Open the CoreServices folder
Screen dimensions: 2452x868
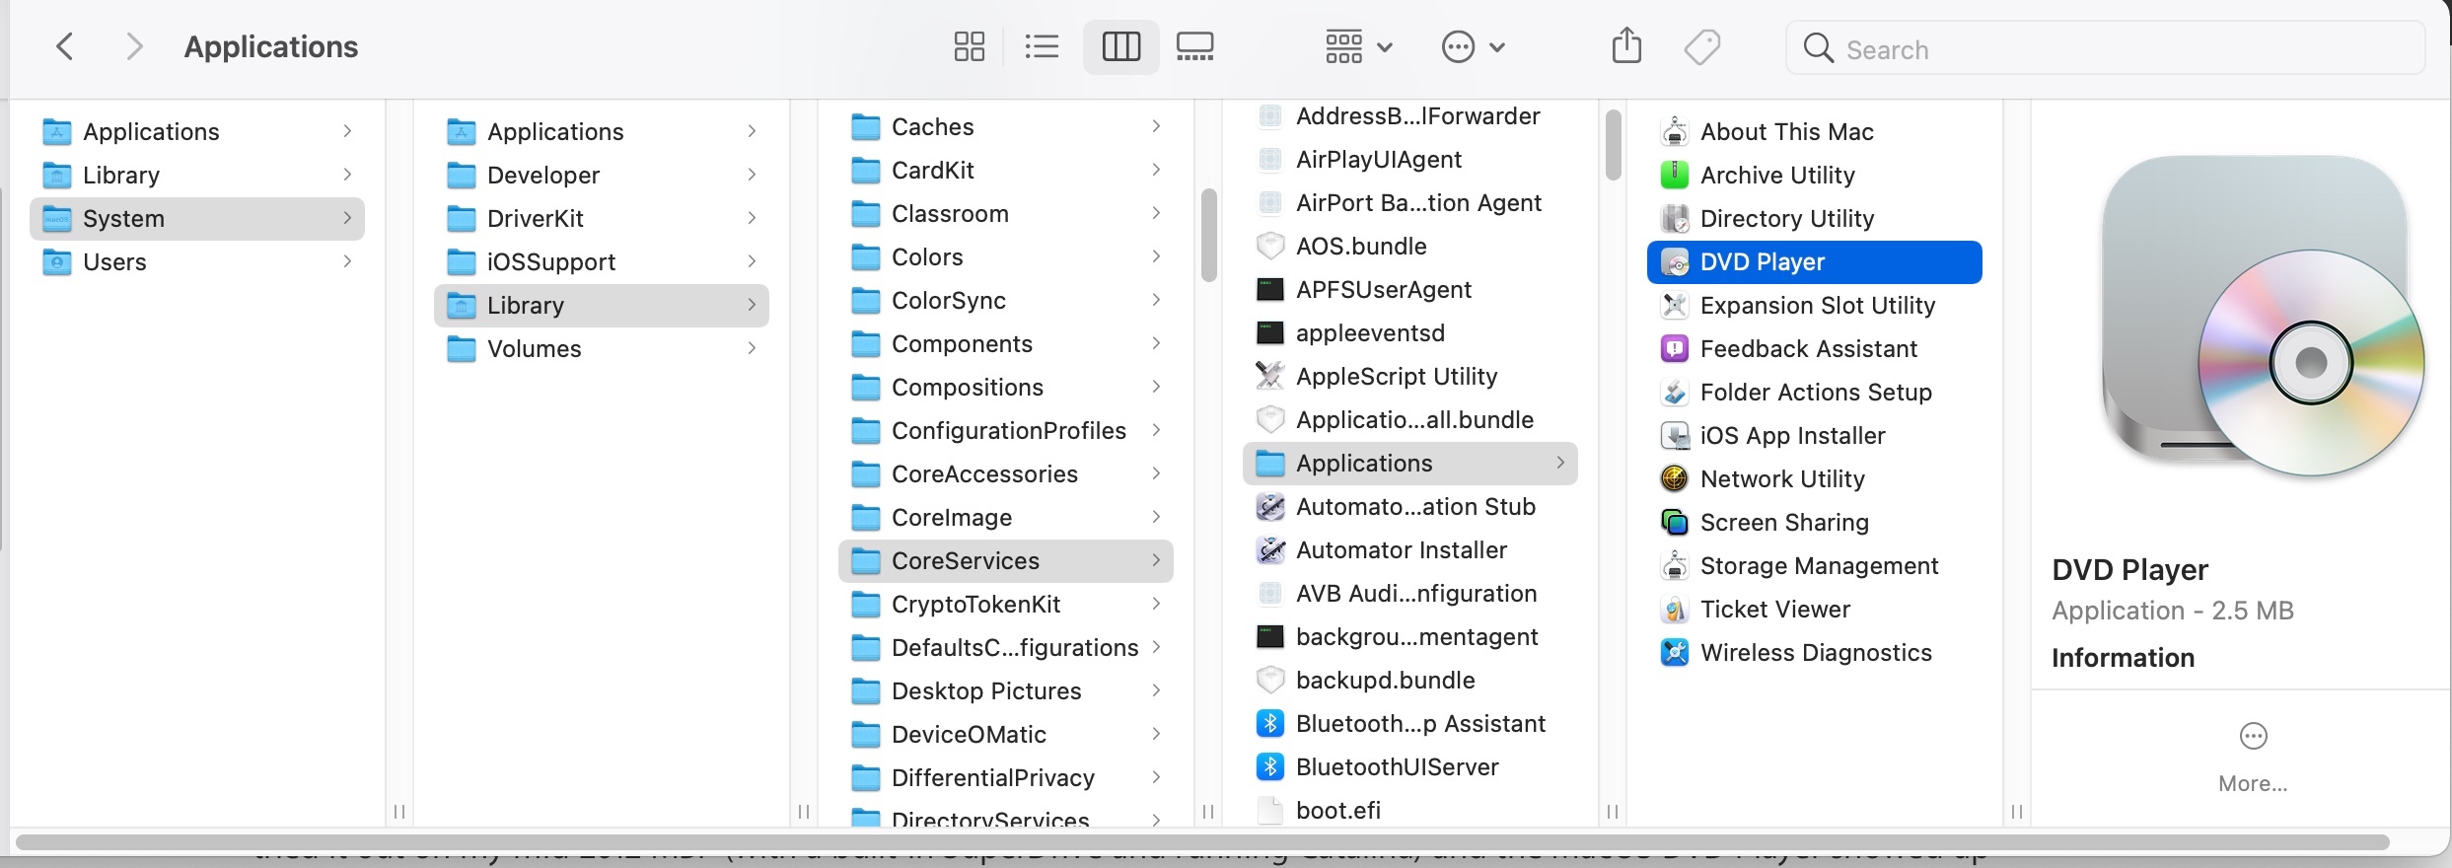click(1006, 561)
